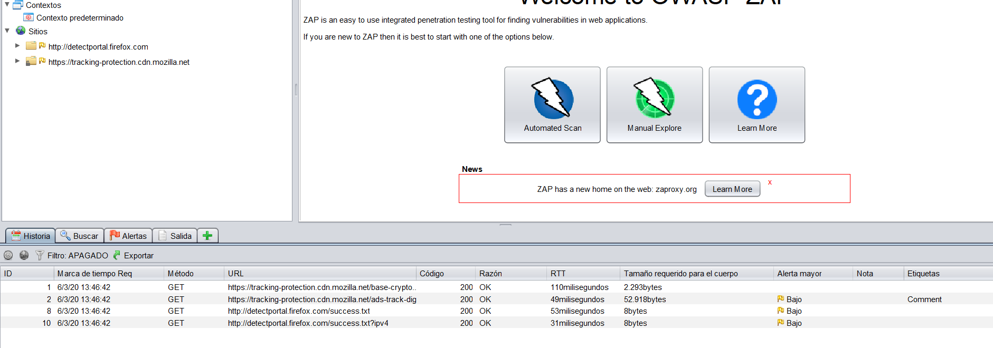This screenshot has width=993, height=348.
Task: Click the radar icon on Manual Explore
Action: coord(655,98)
